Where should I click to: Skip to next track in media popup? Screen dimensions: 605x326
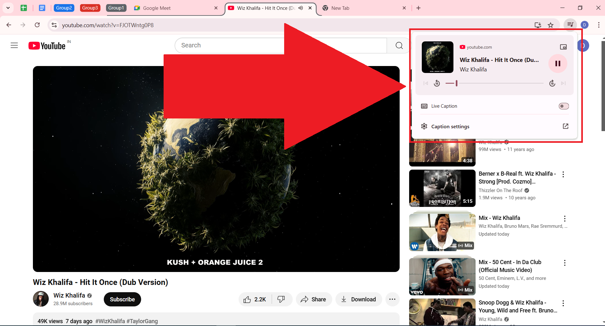(563, 83)
